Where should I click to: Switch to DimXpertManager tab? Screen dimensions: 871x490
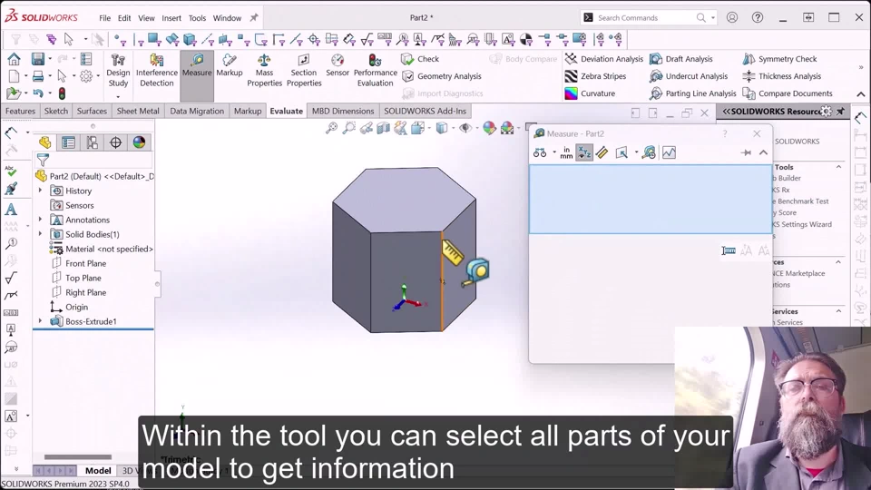(x=115, y=142)
